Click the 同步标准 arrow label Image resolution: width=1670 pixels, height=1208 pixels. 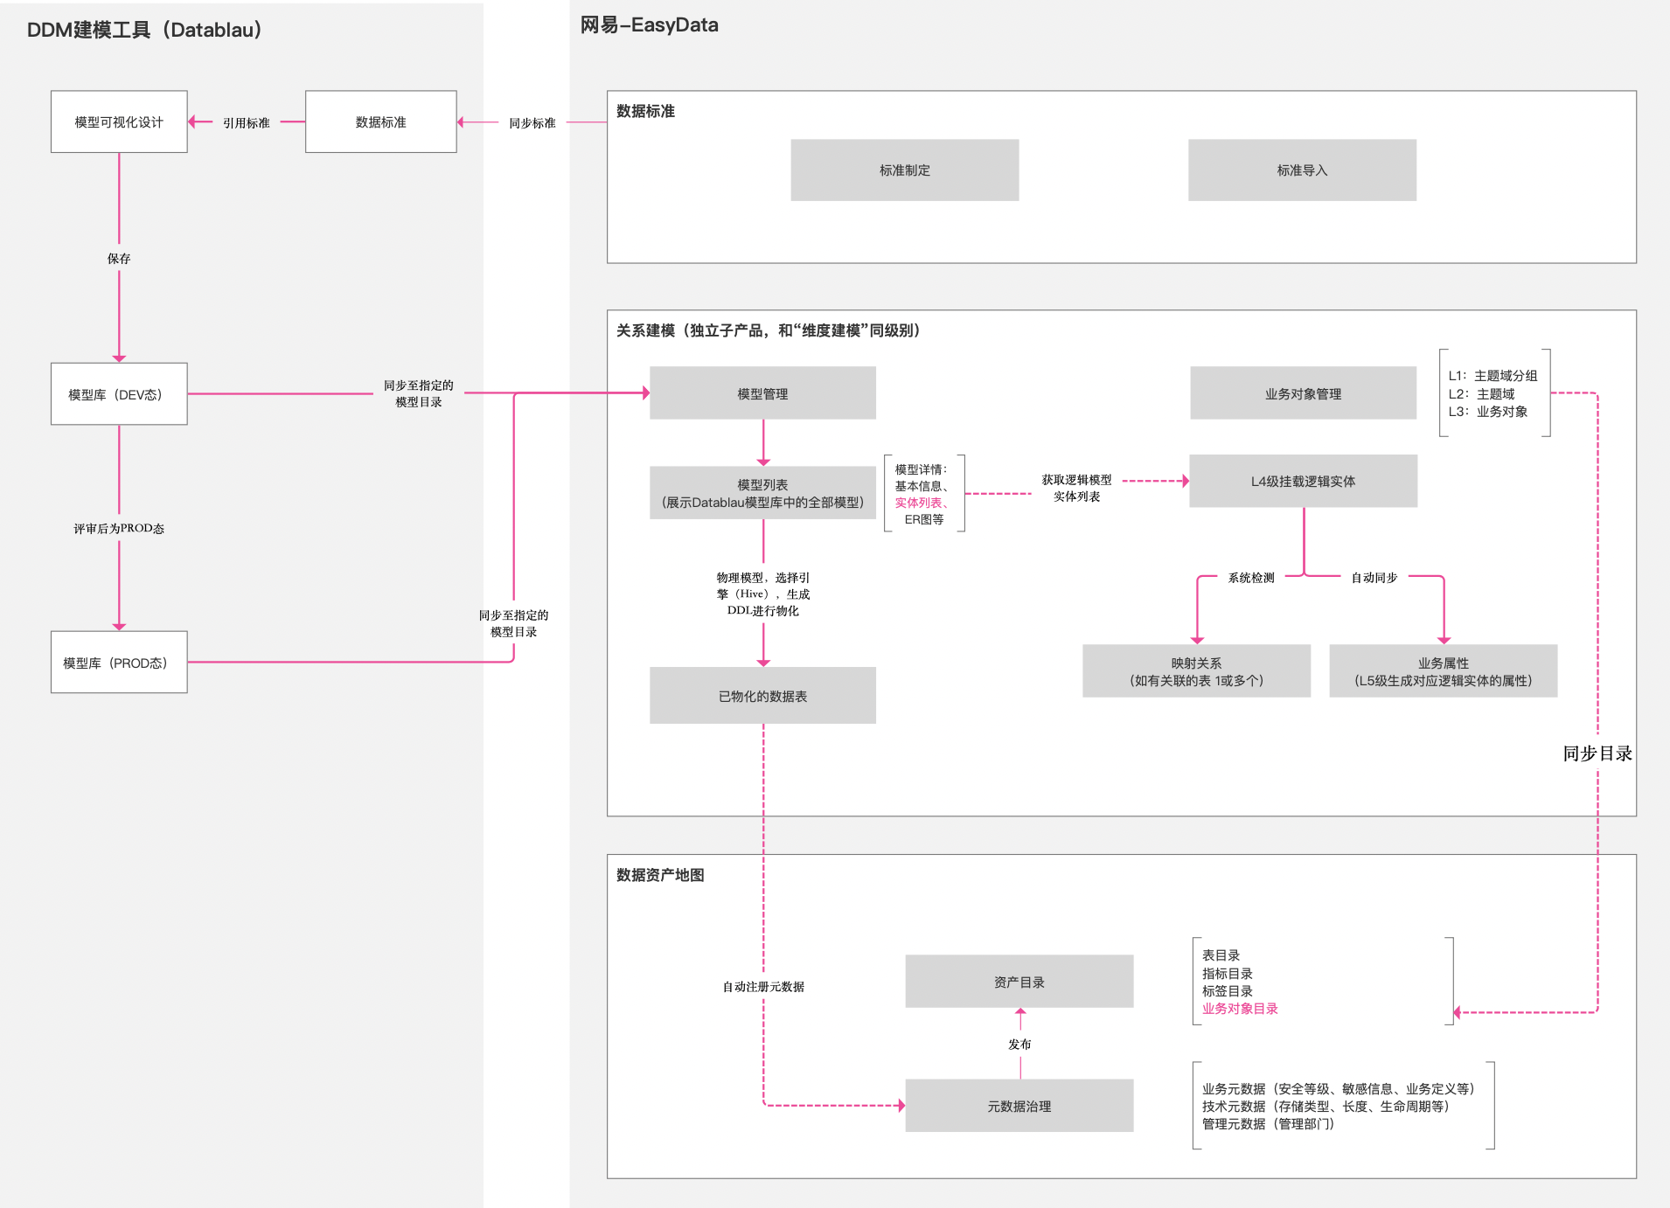[x=532, y=123]
